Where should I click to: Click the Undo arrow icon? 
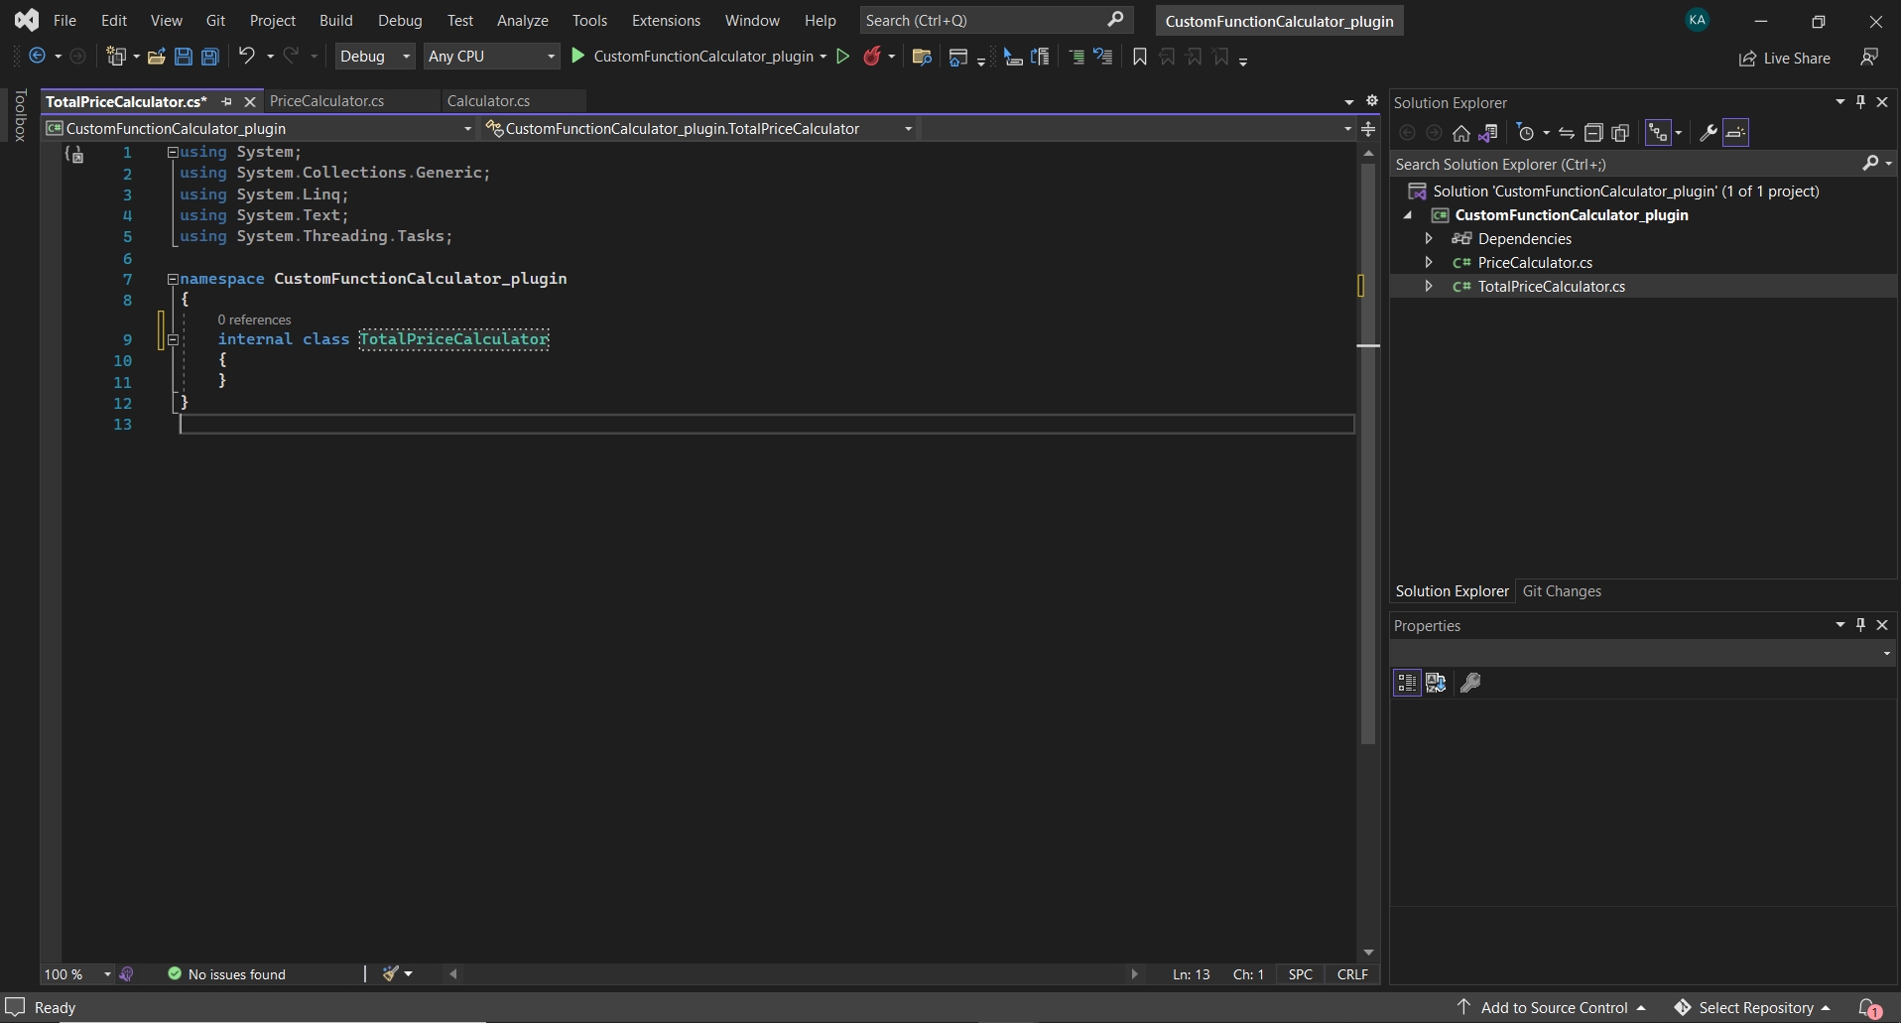[247, 57]
